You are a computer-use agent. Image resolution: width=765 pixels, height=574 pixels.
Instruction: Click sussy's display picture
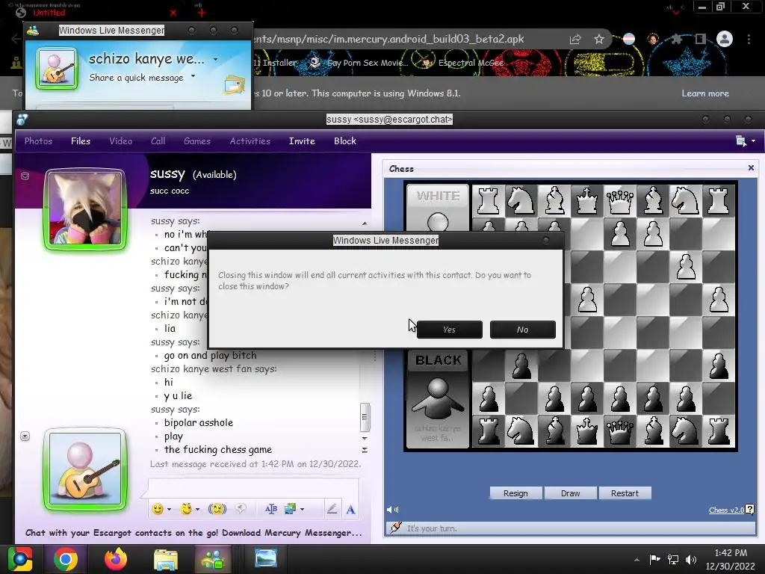[85, 209]
